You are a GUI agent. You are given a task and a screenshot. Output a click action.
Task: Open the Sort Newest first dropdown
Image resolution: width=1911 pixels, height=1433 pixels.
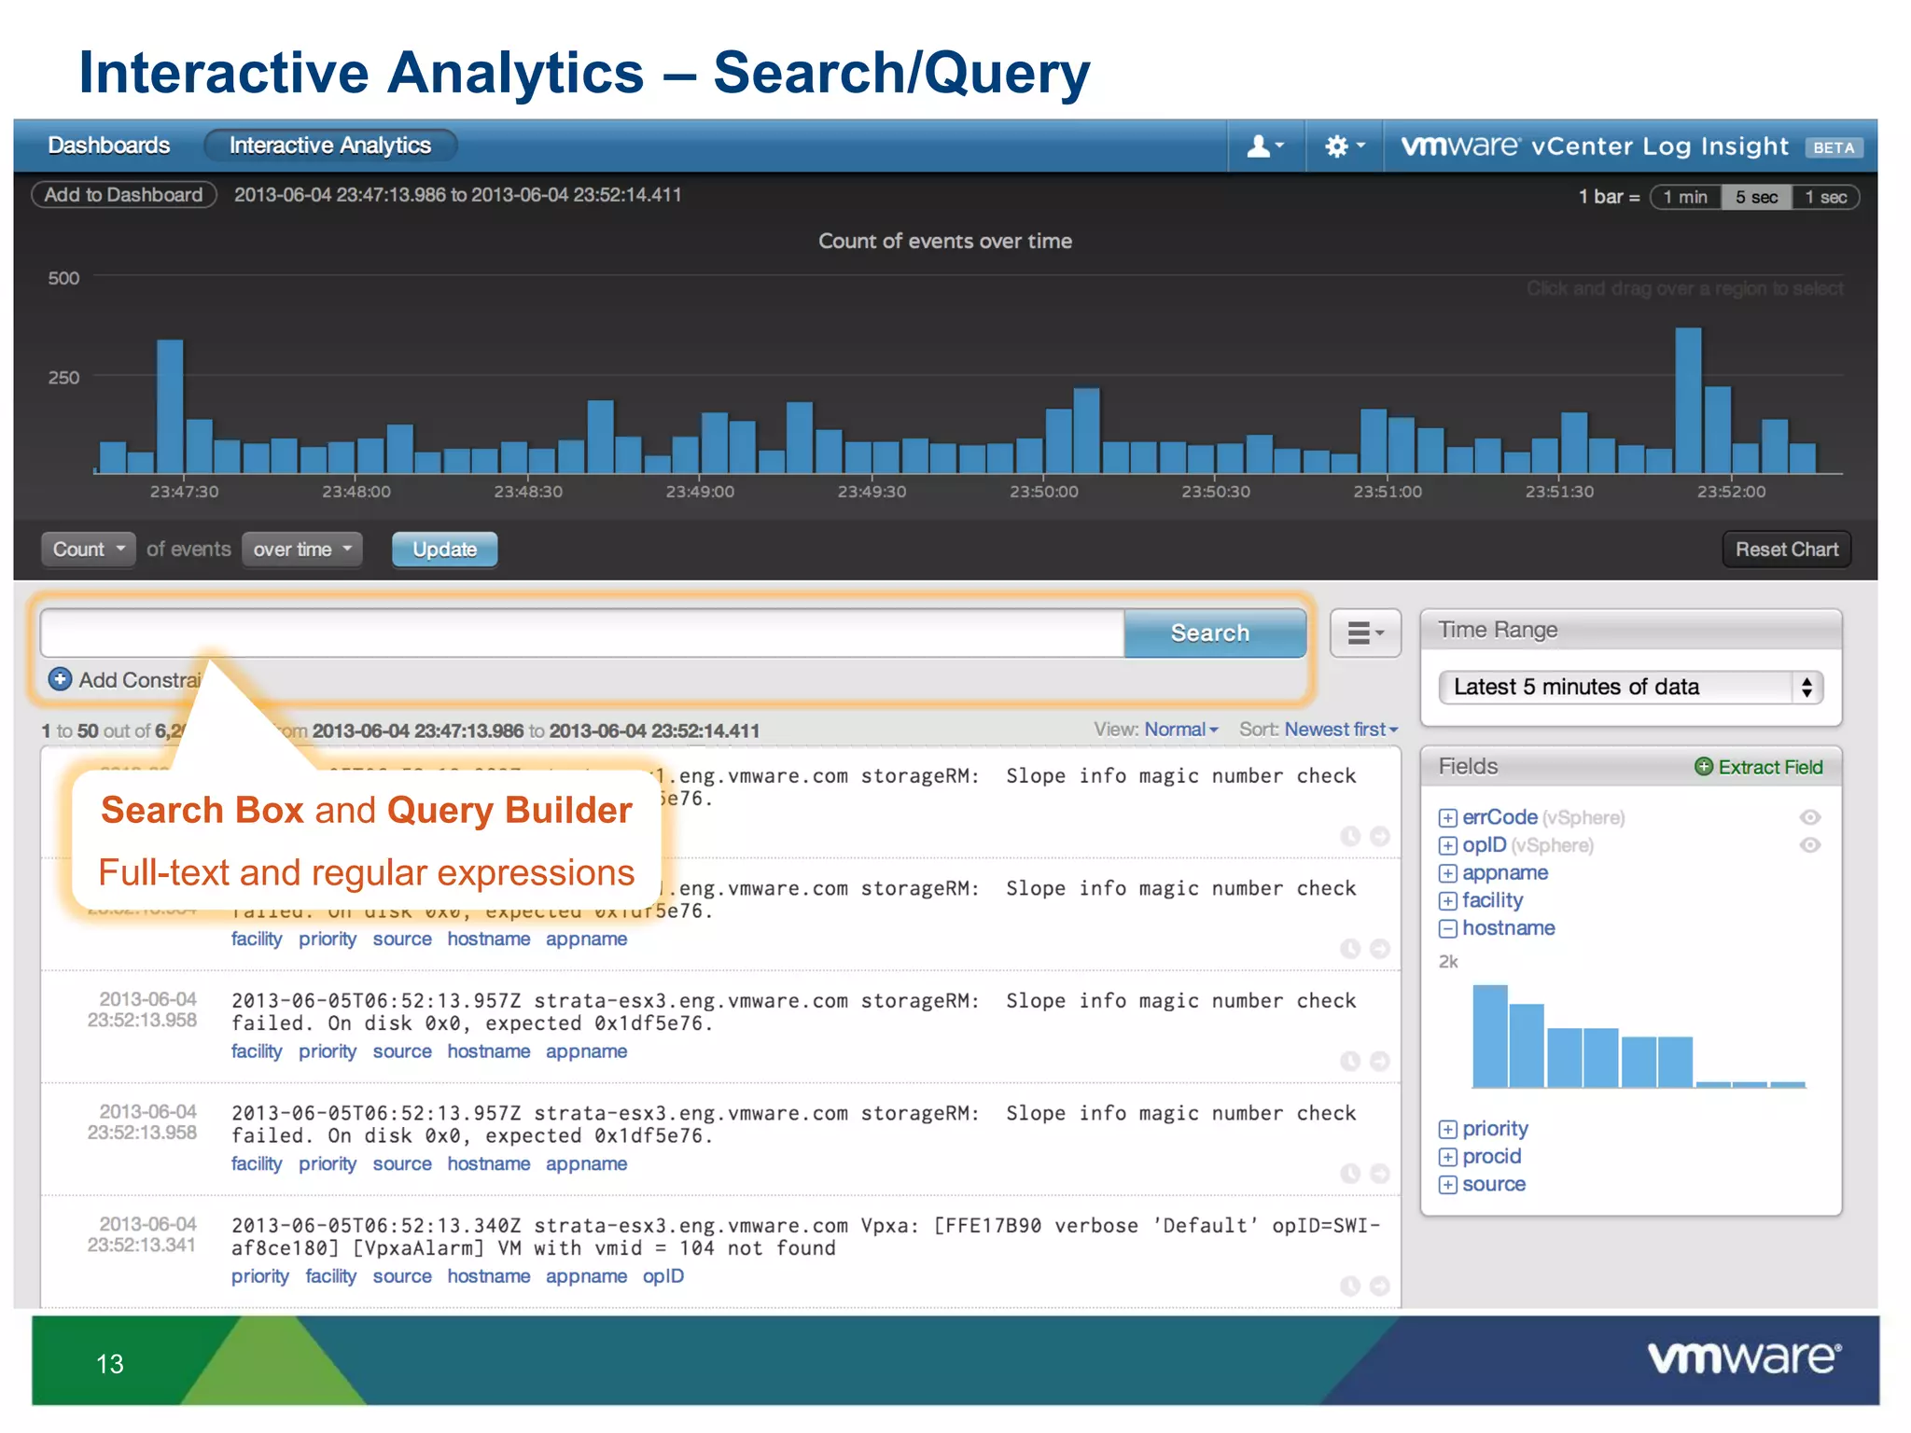[x=1341, y=730]
